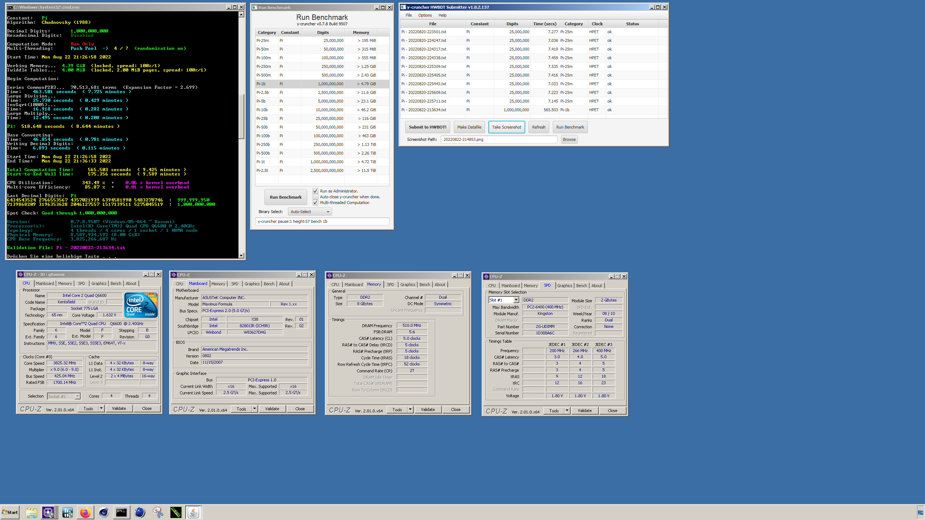Image resolution: width=925 pixels, height=520 pixels.
Task: Click title icon of CPU-Z Mainboard window
Action: 174,275
